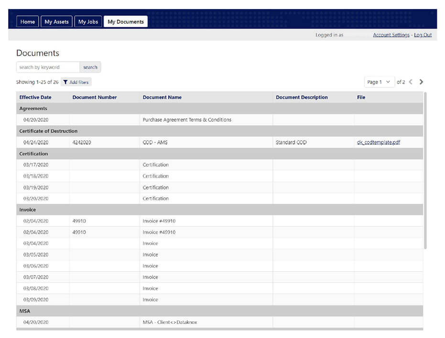This screenshot has width=445, height=338.
Task: Select Certification dated 03/19/2020
Action: (x=220, y=188)
